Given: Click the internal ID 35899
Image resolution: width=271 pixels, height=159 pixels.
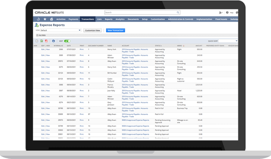Looking at the screenshot, I should point(60,114).
